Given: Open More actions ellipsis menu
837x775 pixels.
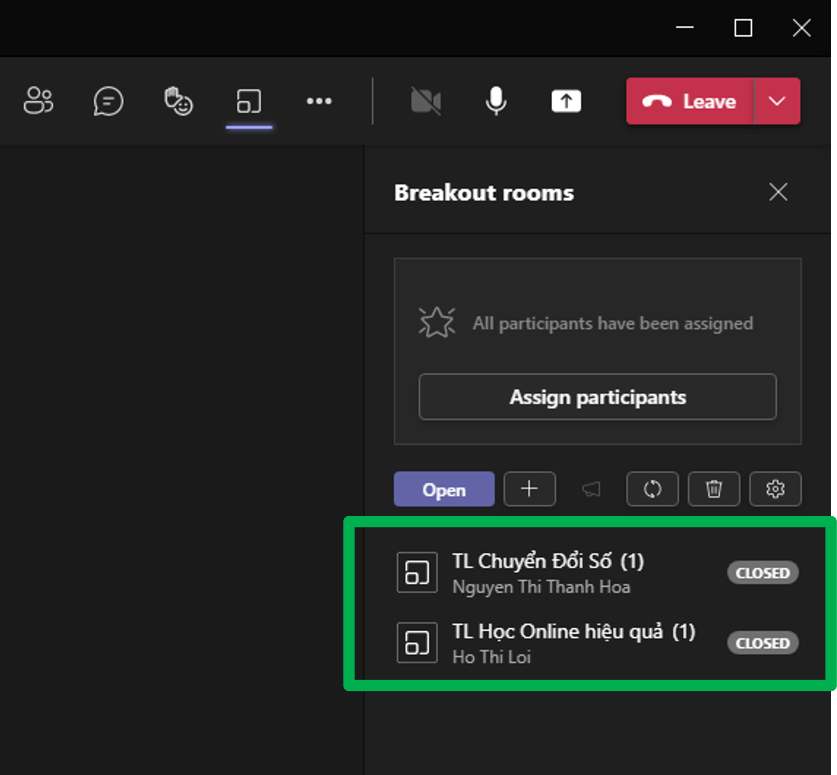Looking at the screenshot, I should coord(319,101).
